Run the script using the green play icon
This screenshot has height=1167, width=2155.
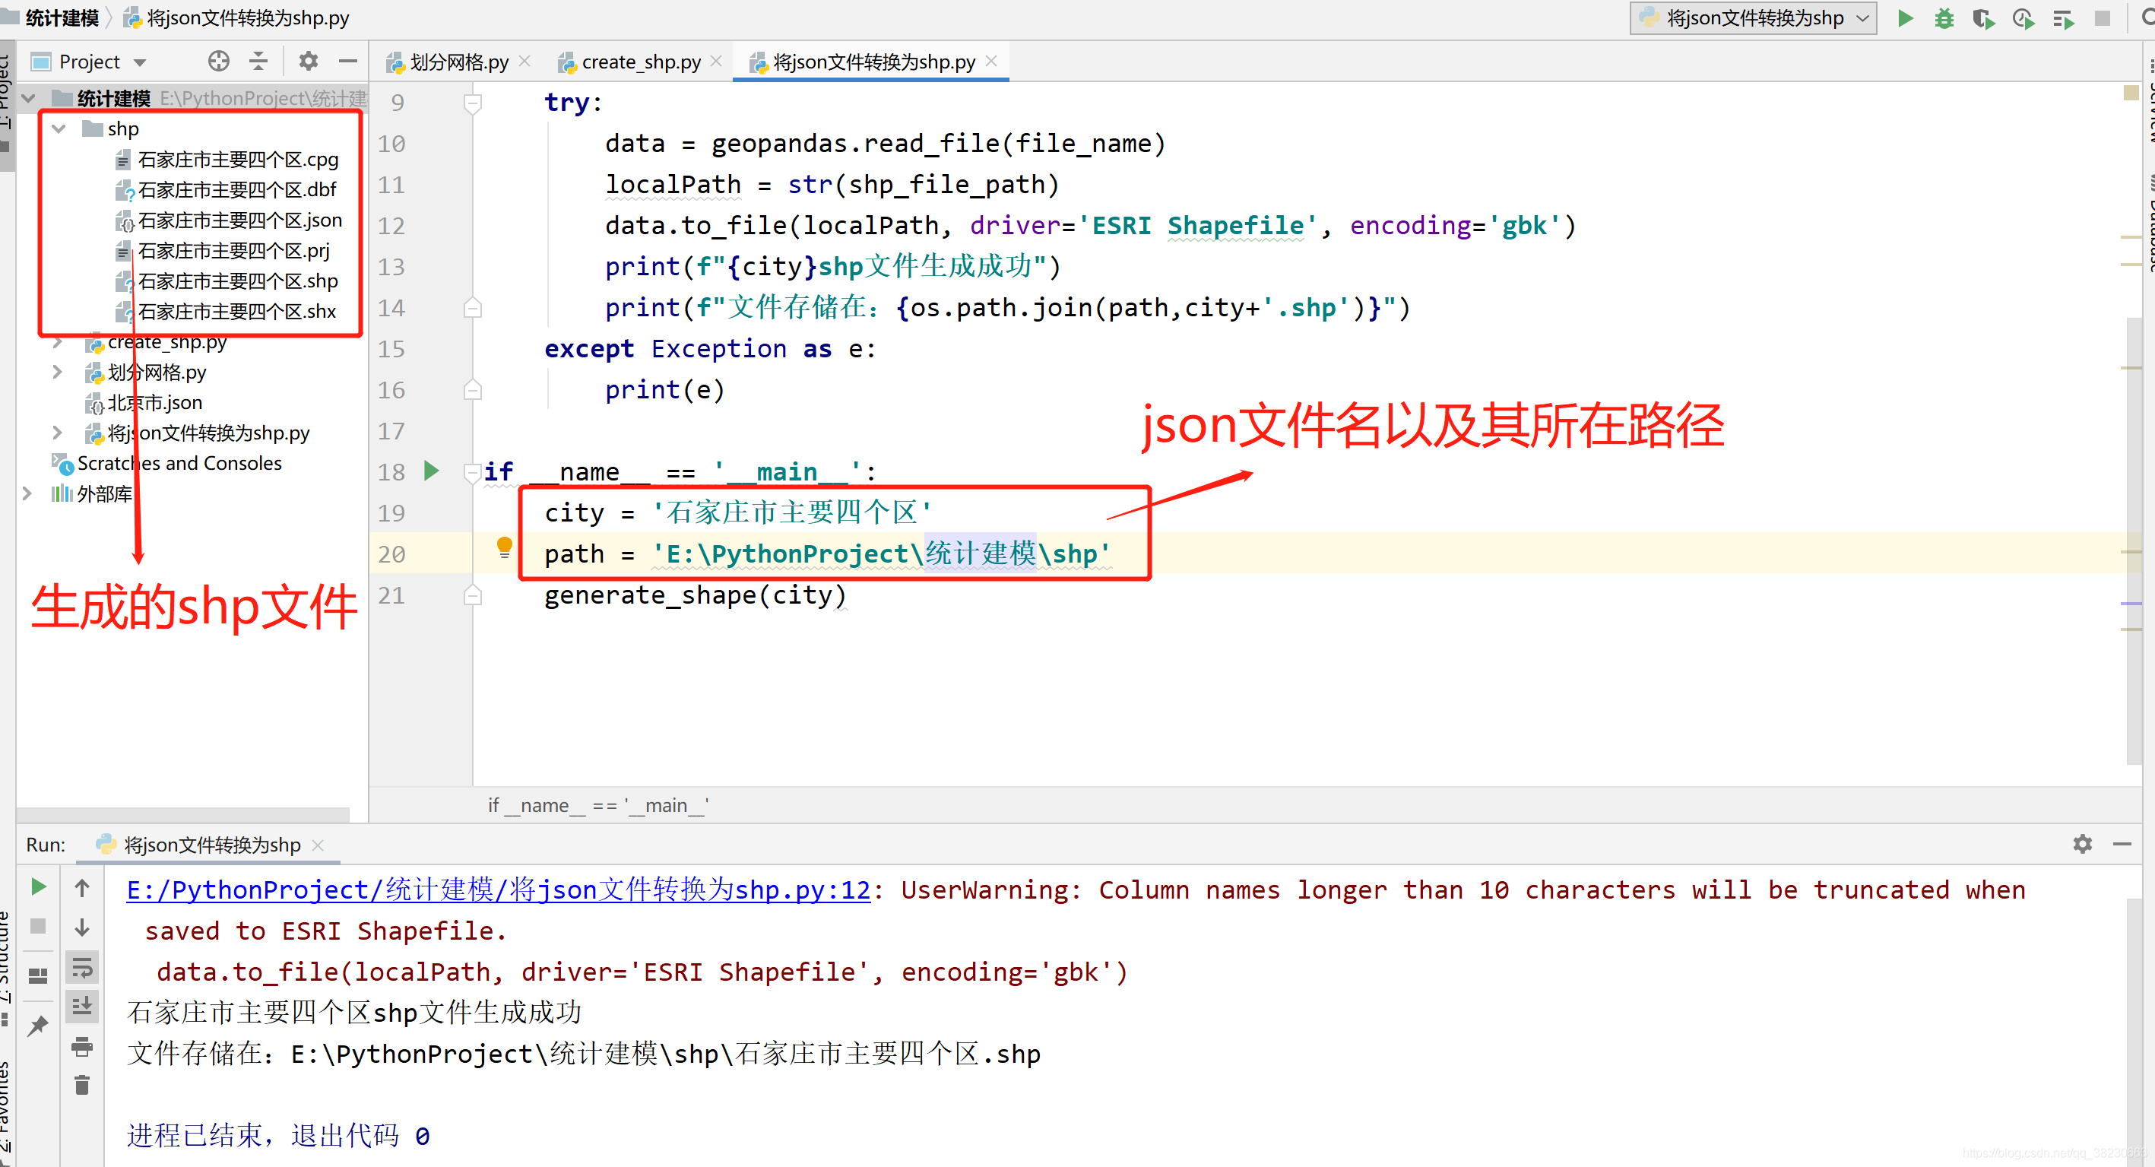[1904, 17]
